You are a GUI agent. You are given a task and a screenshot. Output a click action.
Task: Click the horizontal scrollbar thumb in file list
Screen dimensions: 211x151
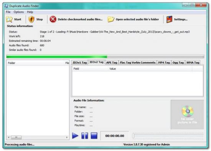(16, 137)
